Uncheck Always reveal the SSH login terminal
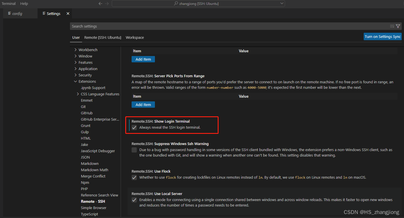This screenshot has height=218, width=404. coord(134,128)
